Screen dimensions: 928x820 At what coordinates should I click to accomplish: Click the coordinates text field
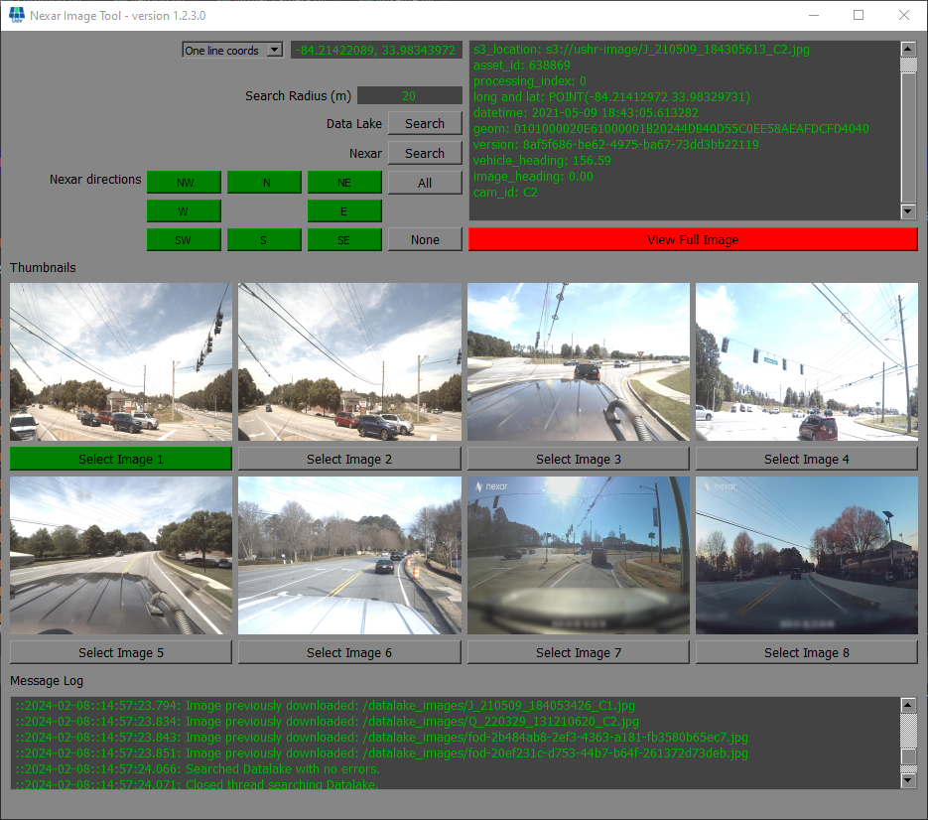[x=376, y=50]
